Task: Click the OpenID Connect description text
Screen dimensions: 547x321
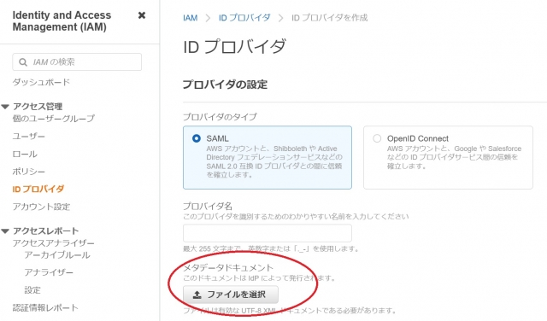Action: click(x=454, y=157)
